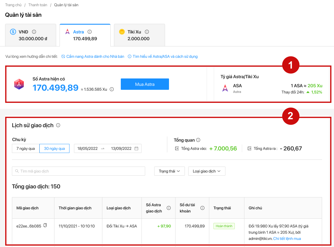Click the 205 Xu exchange rate value

(315, 86)
